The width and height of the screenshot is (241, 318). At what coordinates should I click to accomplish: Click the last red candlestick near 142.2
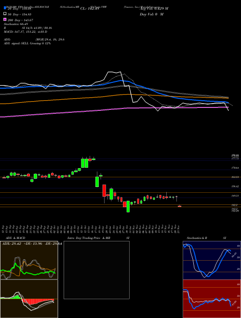coord(179,206)
